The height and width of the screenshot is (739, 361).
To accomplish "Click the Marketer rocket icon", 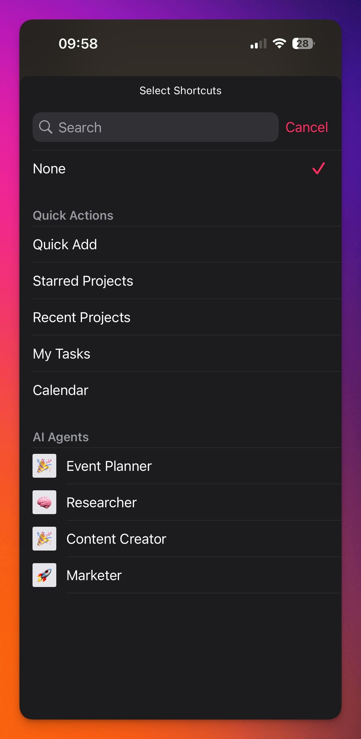I will (44, 575).
